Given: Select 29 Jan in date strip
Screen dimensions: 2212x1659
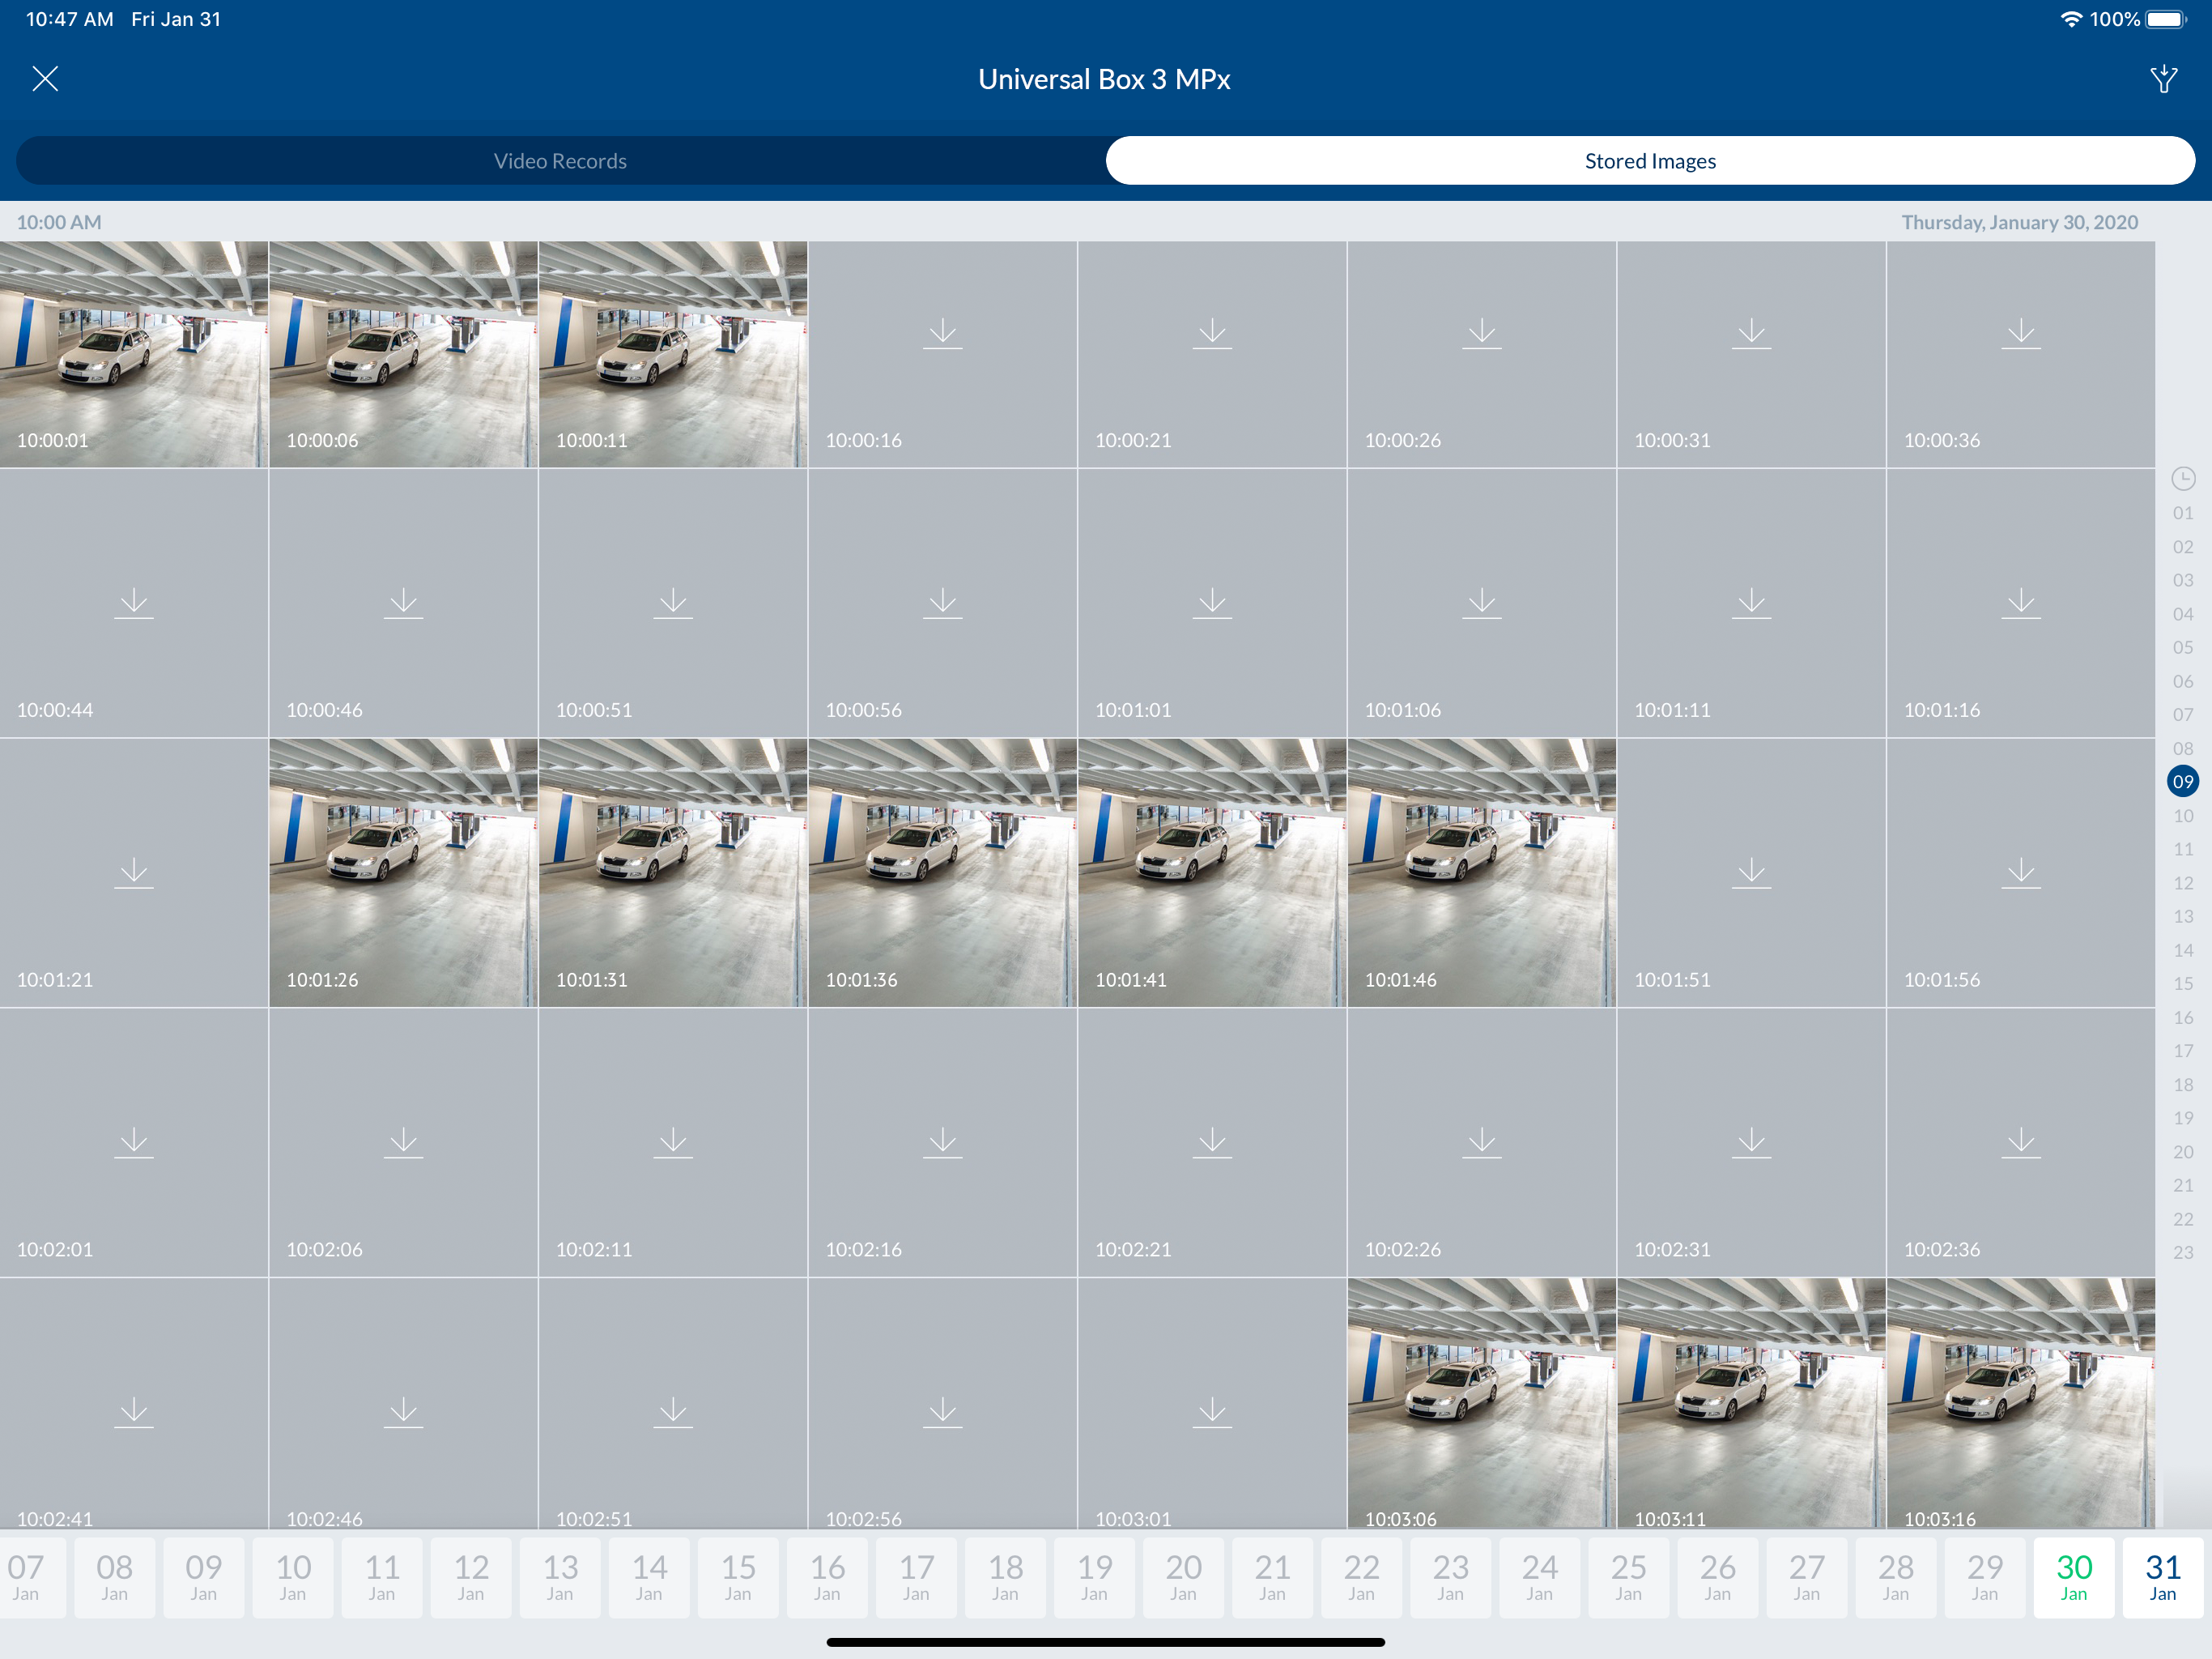Looking at the screenshot, I should [1985, 1577].
